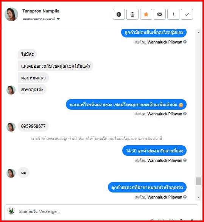Click the page logo beside reply box
This screenshot has height=222, width=204.
coord(11,211)
